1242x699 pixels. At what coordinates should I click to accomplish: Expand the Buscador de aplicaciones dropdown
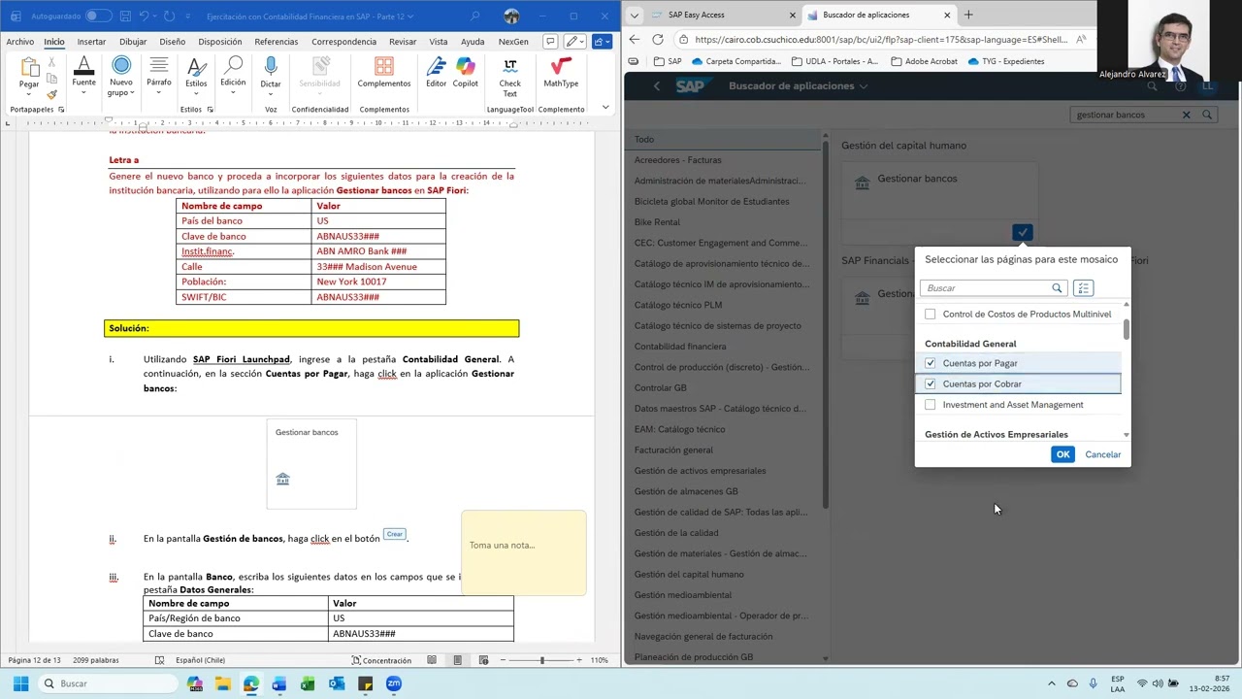pos(863,85)
